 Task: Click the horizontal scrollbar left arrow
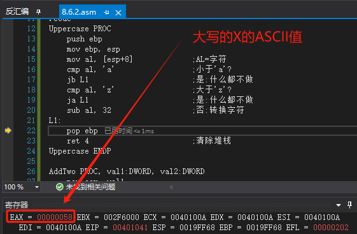[171, 187]
